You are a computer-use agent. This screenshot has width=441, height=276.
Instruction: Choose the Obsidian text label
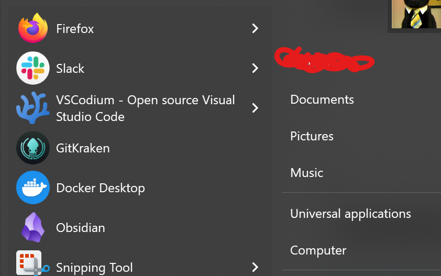[81, 228]
